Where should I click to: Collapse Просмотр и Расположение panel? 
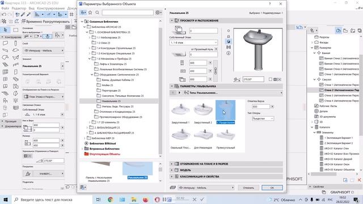click(x=171, y=20)
